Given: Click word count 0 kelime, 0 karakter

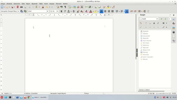Looking at the screenshot, I should click(31, 93).
